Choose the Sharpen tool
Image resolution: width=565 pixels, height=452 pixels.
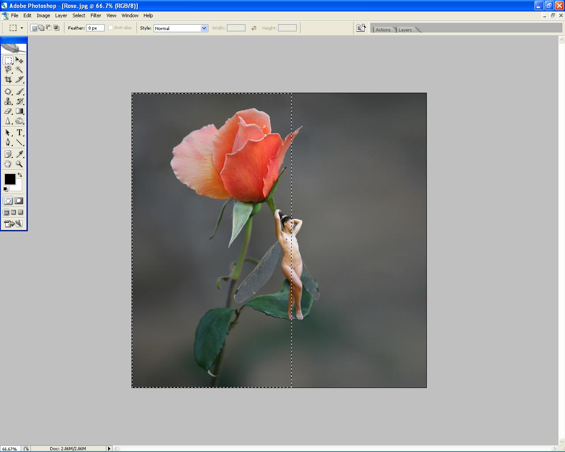click(x=8, y=121)
